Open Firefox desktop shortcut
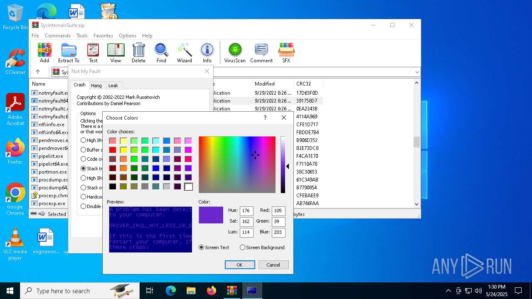This screenshot has width=532, height=299. click(15, 151)
